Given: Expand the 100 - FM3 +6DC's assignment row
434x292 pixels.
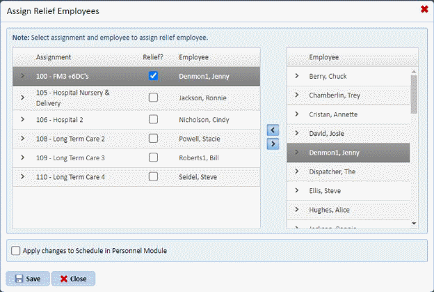Looking at the screenshot, I should [22, 76].
